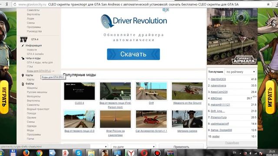Open 'Новости' under GTA 4 Информация
Viewport: 278px width, 156px height.
32,50
